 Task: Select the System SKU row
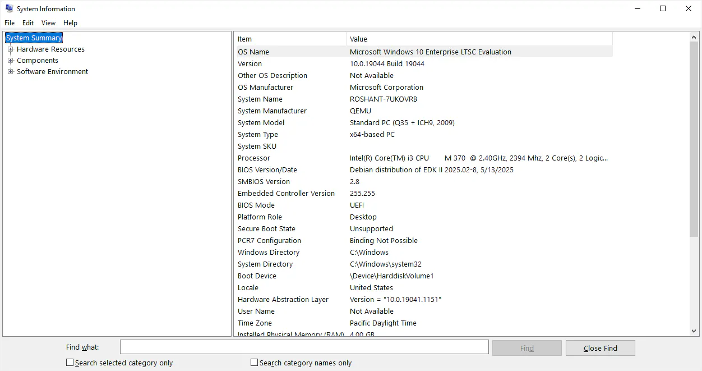[423, 146]
